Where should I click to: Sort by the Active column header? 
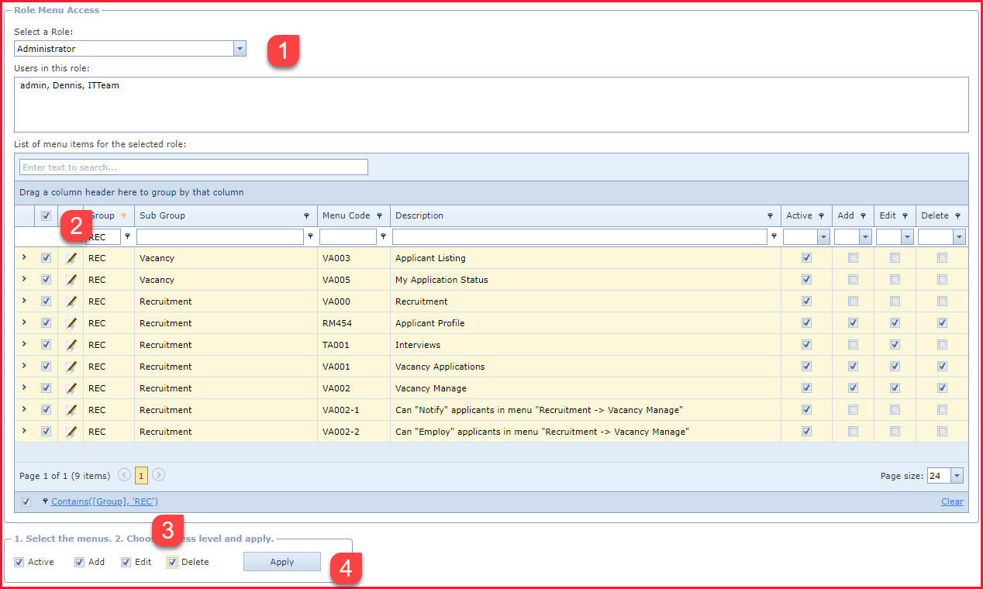799,216
